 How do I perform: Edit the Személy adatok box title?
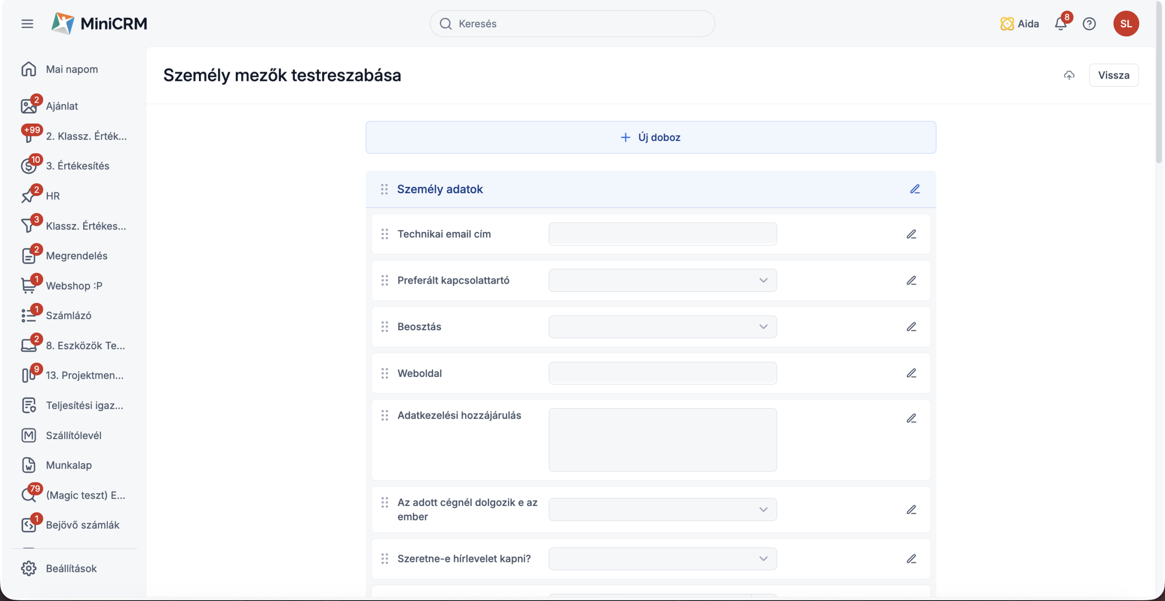[x=915, y=189]
